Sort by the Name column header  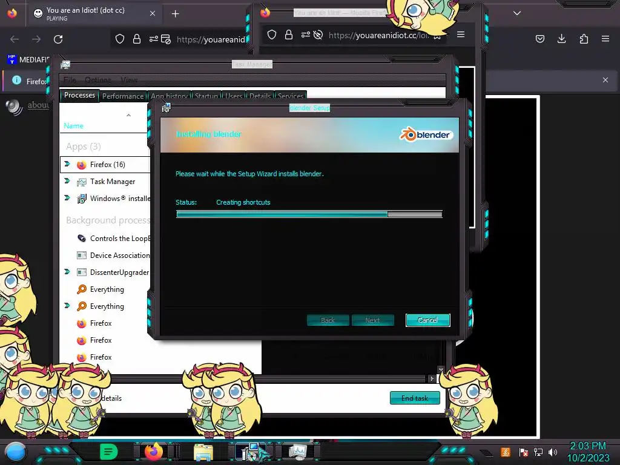[73, 126]
